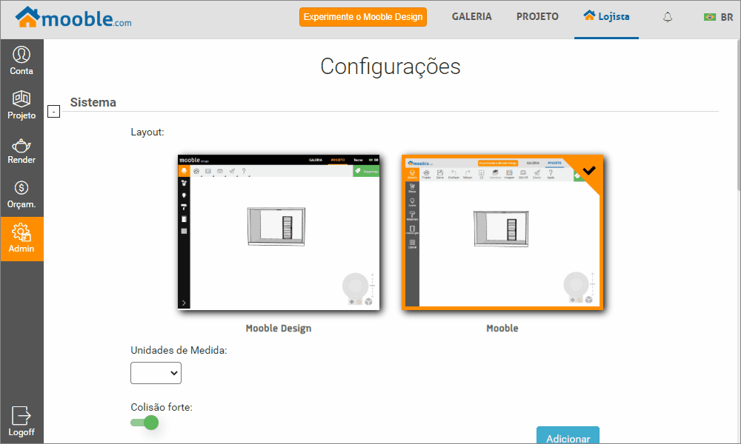Open the BR language selector
The height and width of the screenshot is (444, 741).
[718, 17]
